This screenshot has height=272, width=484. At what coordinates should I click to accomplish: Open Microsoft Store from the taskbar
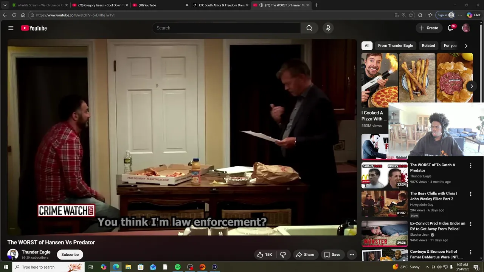point(141,267)
